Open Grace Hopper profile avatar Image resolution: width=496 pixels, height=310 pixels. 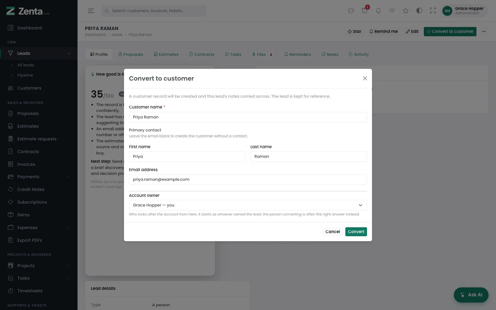(447, 11)
